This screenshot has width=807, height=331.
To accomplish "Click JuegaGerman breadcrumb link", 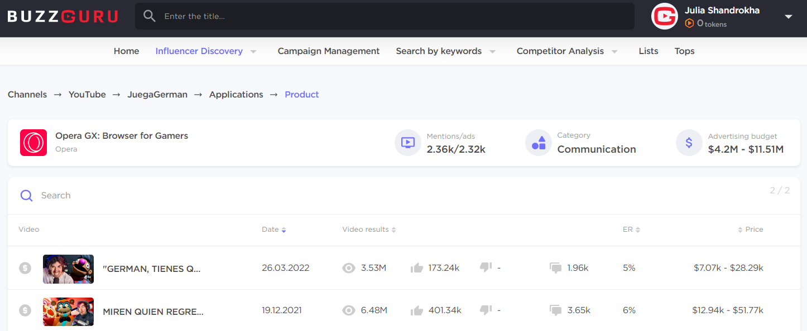I will coord(157,94).
